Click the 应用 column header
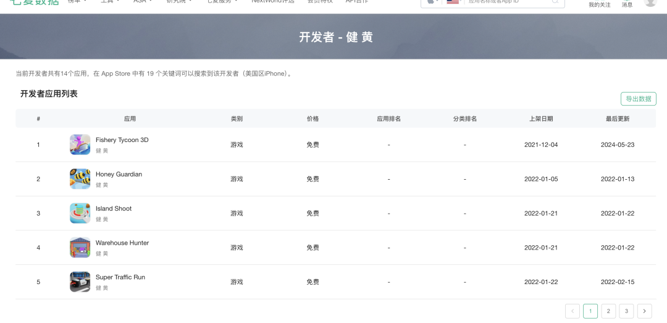Viewport: 667px width, 323px height. click(130, 119)
